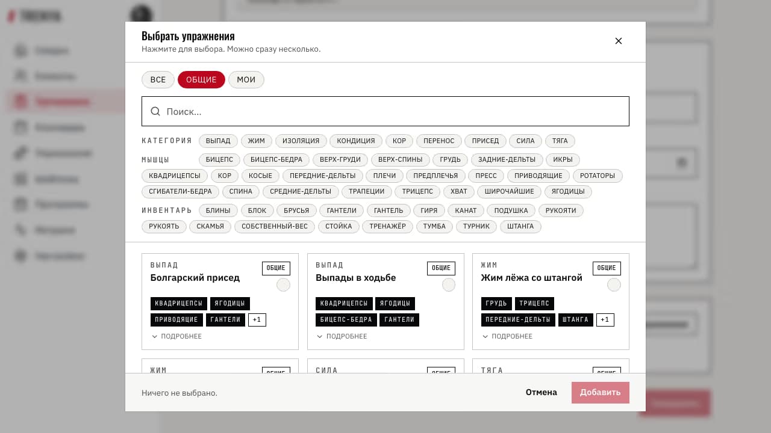Toggle the БРУСЬЯ equipment chip
771x433 pixels.
pos(296,210)
